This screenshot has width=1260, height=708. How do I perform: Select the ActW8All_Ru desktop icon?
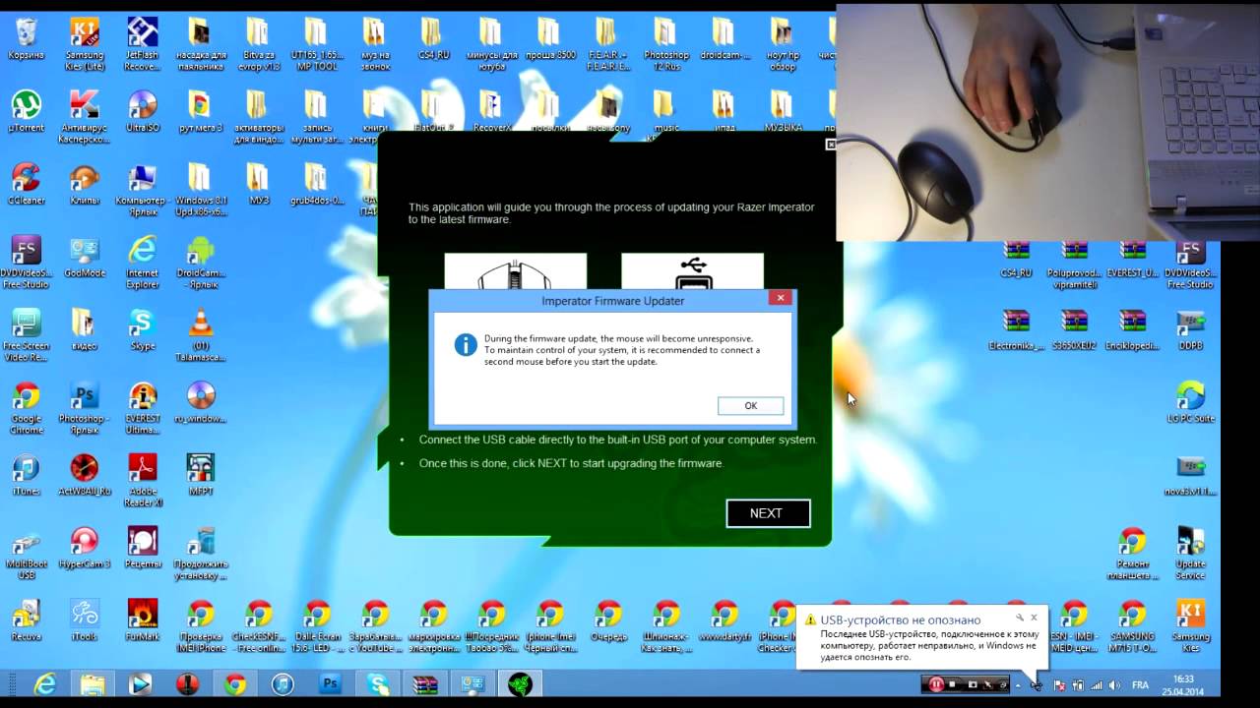(x=85, y=475)
